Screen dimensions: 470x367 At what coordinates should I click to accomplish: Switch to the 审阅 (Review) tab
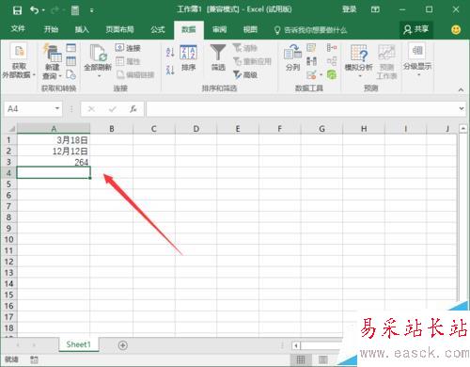(x=219, y=29)
